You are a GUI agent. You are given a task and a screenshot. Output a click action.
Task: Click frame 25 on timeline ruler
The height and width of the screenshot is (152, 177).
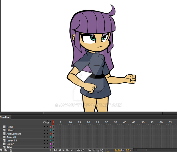click(97, 122)
